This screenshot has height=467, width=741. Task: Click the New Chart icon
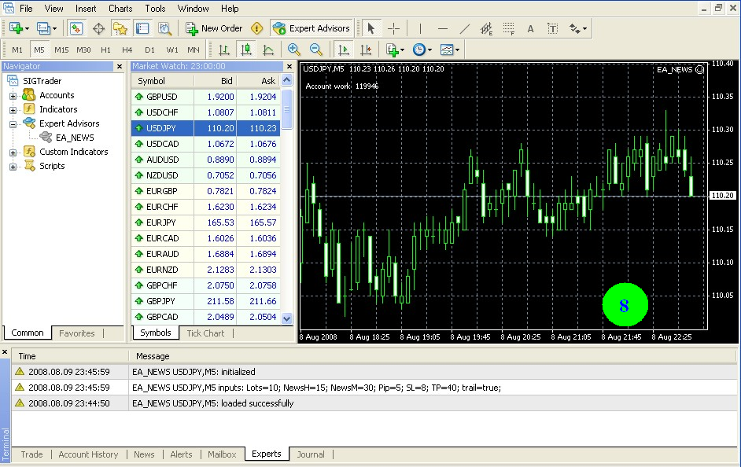coord(16,29)
